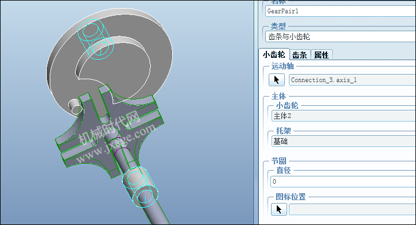This screenshot has height=225, width=416.
Task: Click the pinion body field showing 主体2
Action: click(344, 116)
